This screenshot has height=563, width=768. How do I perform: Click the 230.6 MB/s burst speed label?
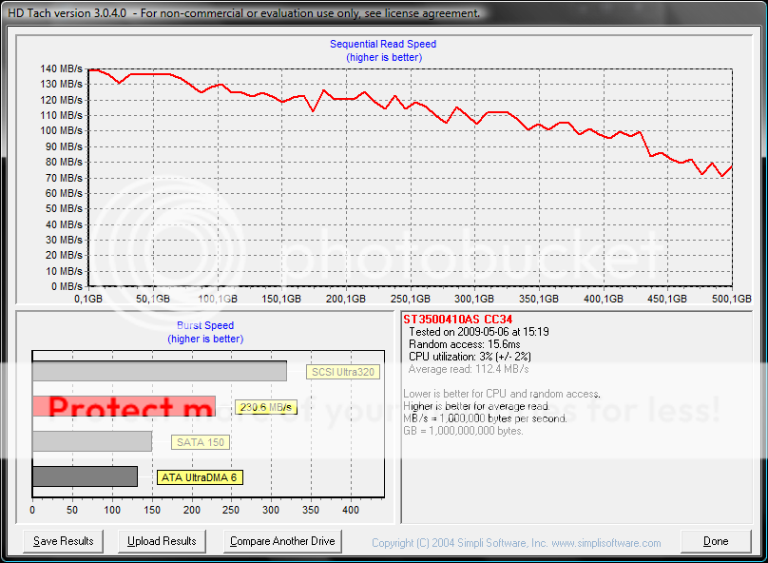[266, 407]
